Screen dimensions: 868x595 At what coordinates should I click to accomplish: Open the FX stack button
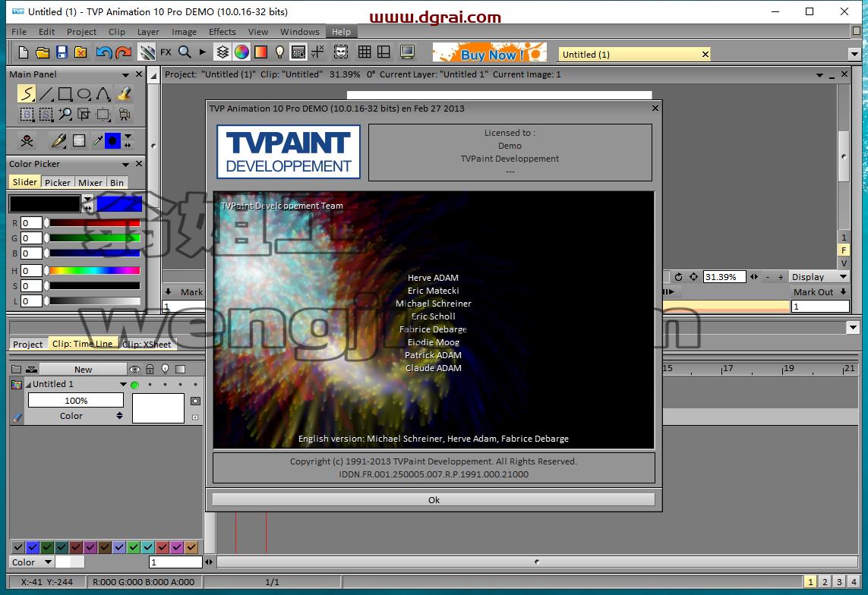[166, 52]
